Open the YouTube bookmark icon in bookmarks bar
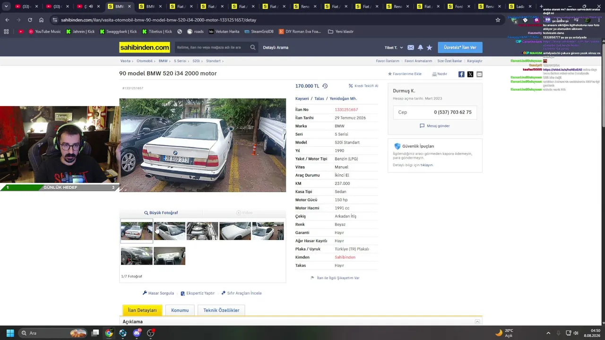 pos(20,32)
